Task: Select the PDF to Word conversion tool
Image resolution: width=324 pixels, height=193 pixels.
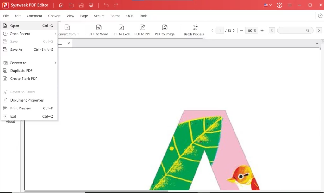Action: click(98, 30)
